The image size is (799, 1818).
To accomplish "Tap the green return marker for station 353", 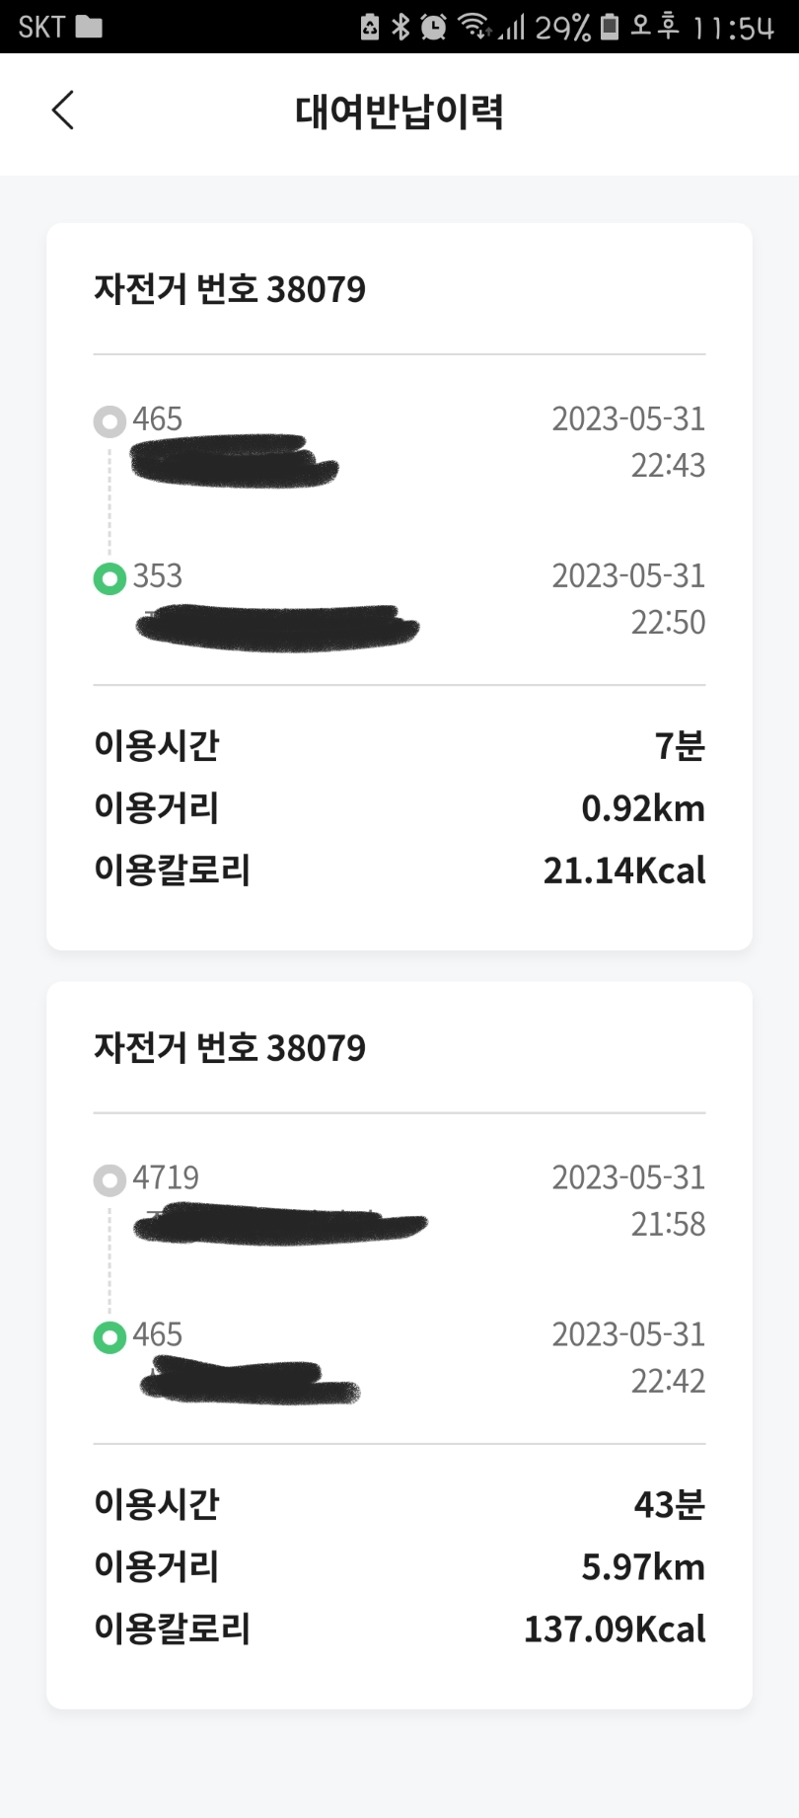I will click(109, 578).
